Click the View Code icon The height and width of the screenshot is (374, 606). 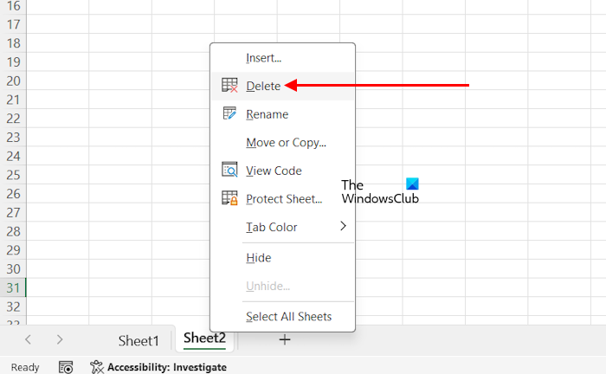pos(229,171)
